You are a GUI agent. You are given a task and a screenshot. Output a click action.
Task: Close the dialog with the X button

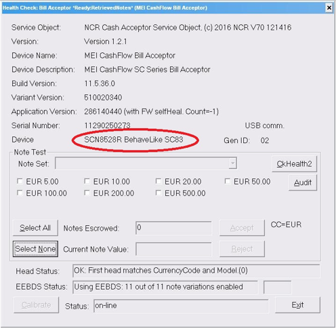[x=329, y=8]
